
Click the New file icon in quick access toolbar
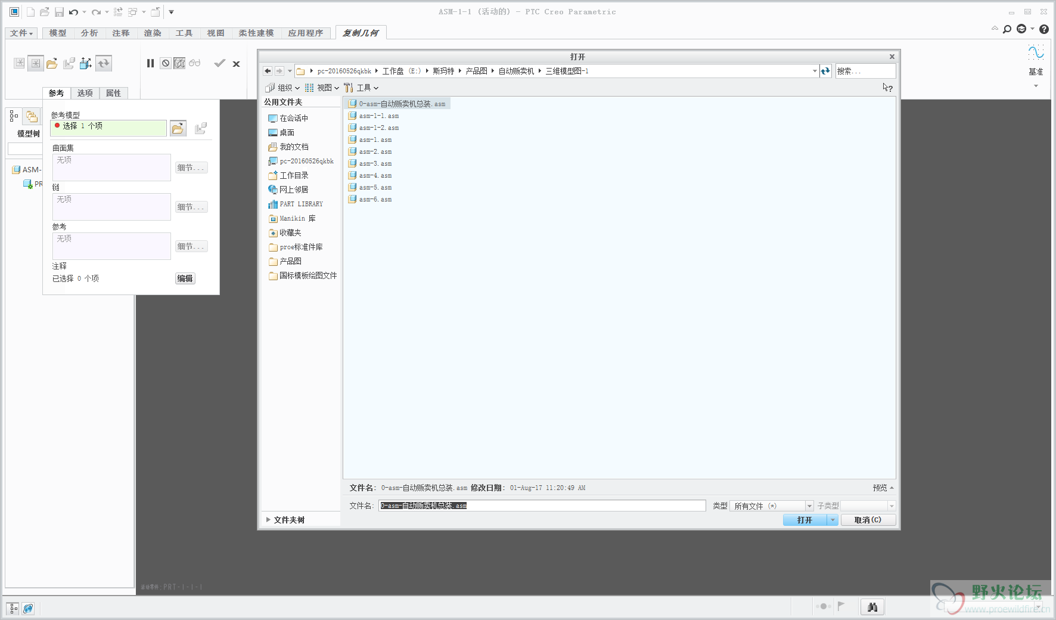tap(30, 12)
